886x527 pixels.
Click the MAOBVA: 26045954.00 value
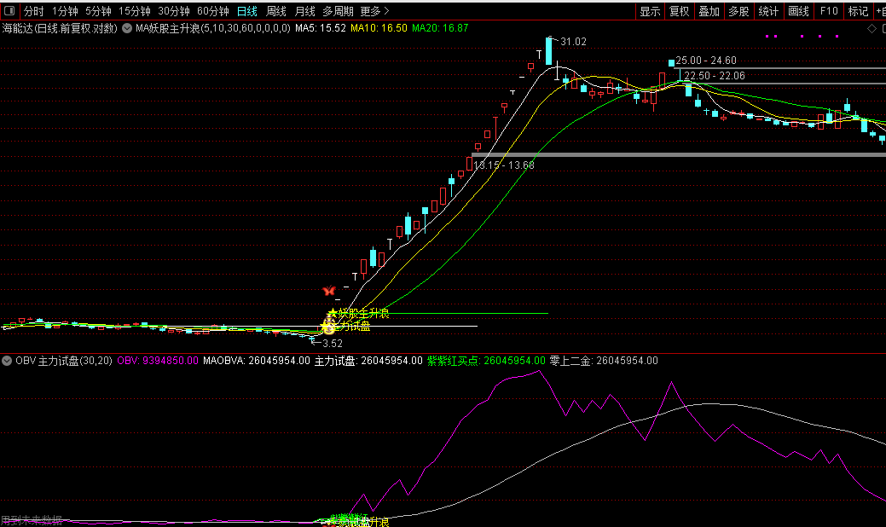[257, 361]
